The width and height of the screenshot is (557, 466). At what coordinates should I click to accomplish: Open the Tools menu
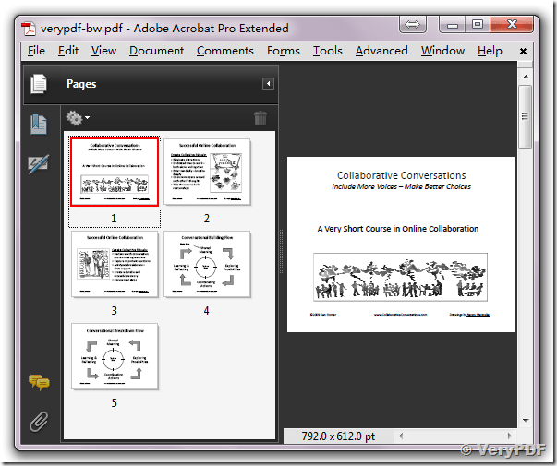click(328, 51)
